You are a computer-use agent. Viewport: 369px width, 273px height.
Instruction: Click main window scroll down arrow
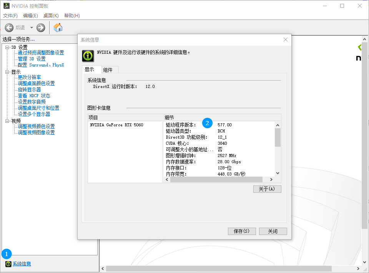(x=364, y=262)
